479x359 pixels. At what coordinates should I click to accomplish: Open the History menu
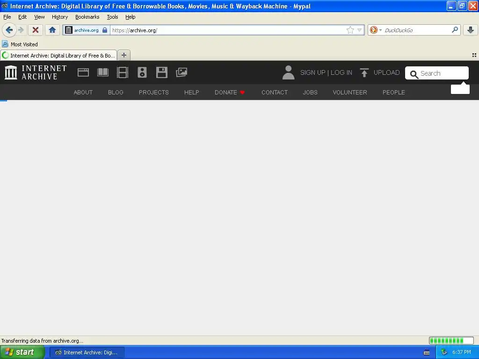coord(60,17)
